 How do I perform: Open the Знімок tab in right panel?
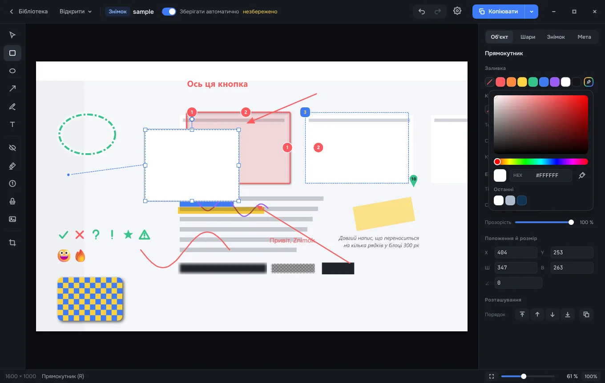point(556,37)
